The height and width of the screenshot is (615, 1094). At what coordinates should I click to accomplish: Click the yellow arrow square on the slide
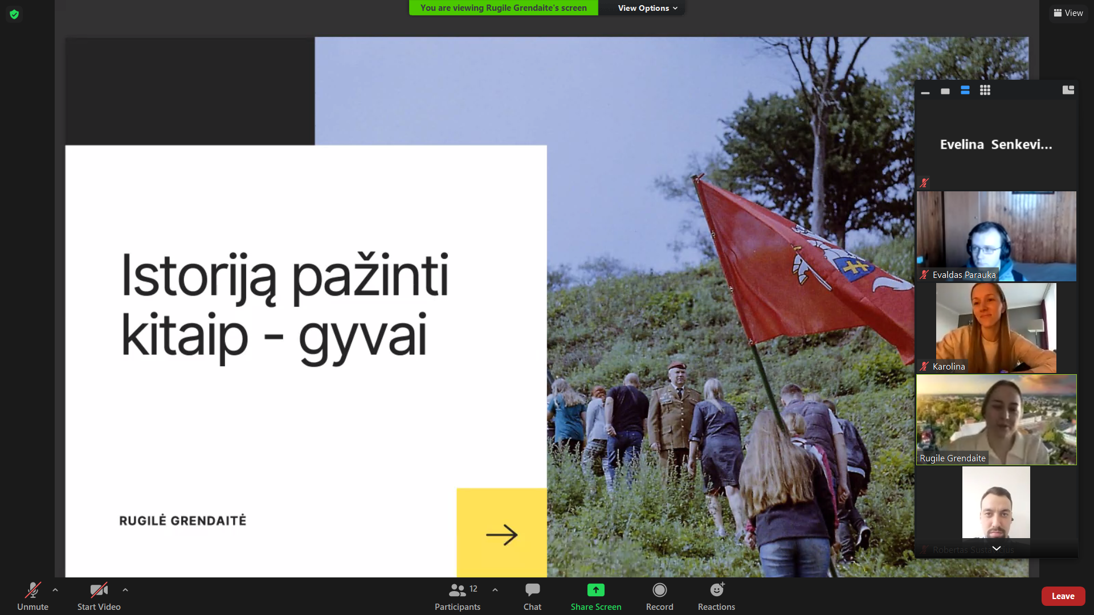pyautogui.click(x=501, y=533)
